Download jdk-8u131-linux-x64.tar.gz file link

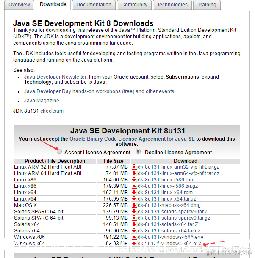pyautogui.click(x=166, y=199)
